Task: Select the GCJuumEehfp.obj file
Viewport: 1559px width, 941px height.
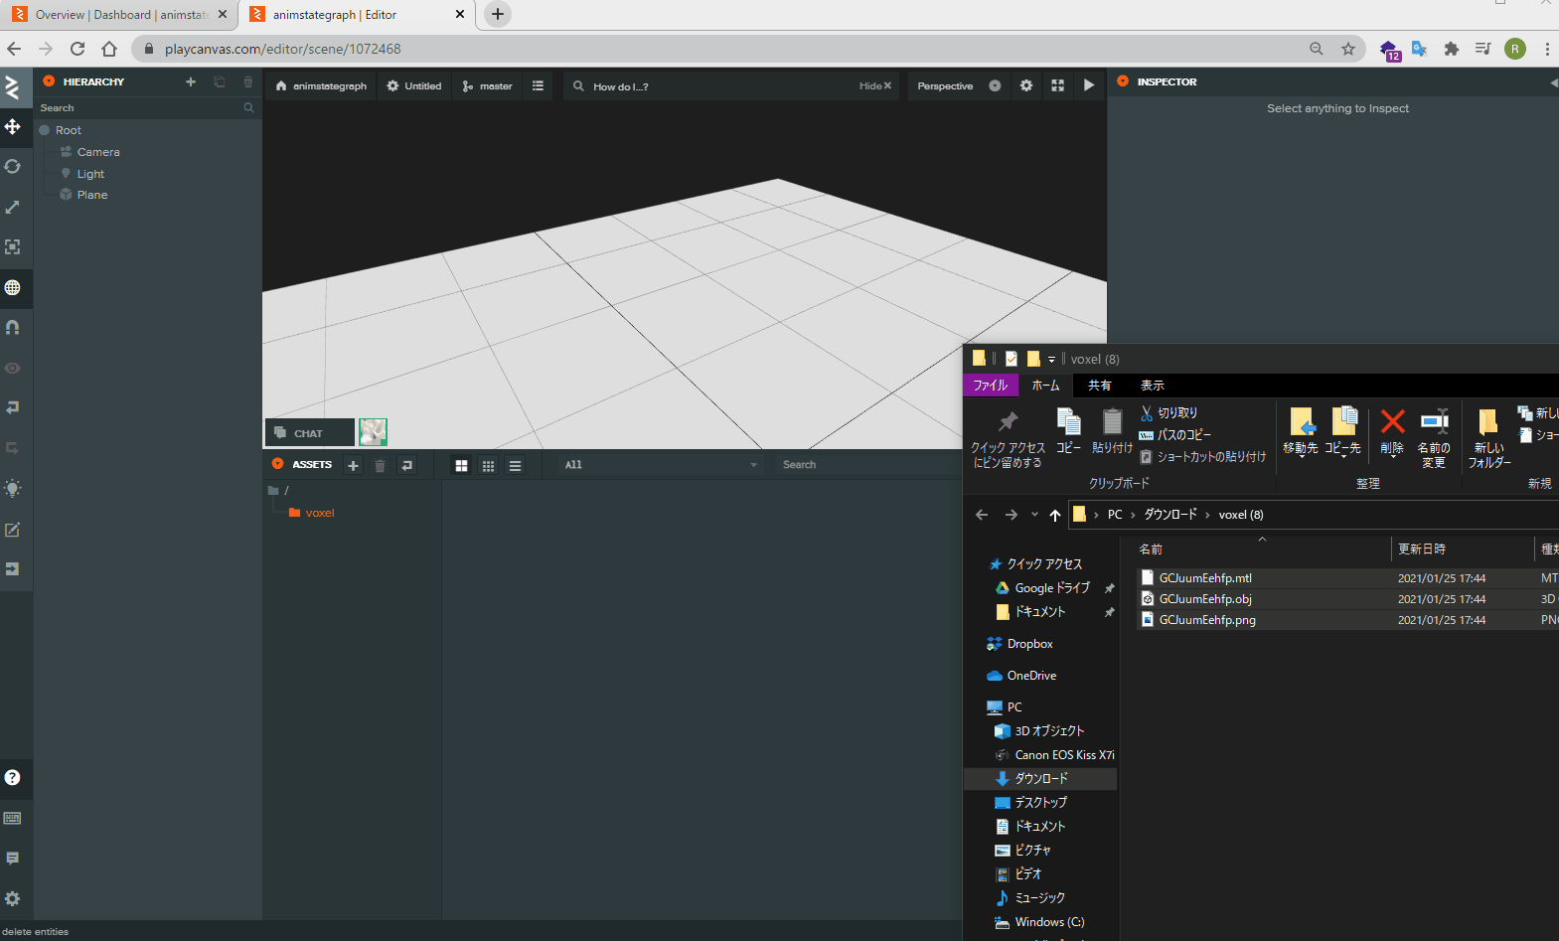Action: [1205, 599]
